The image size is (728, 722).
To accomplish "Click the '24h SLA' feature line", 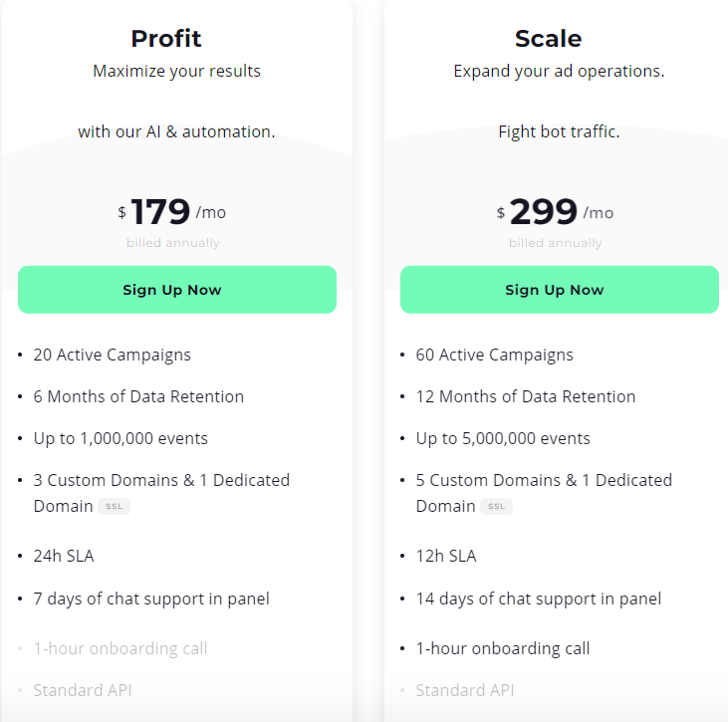I will [64, 556].
